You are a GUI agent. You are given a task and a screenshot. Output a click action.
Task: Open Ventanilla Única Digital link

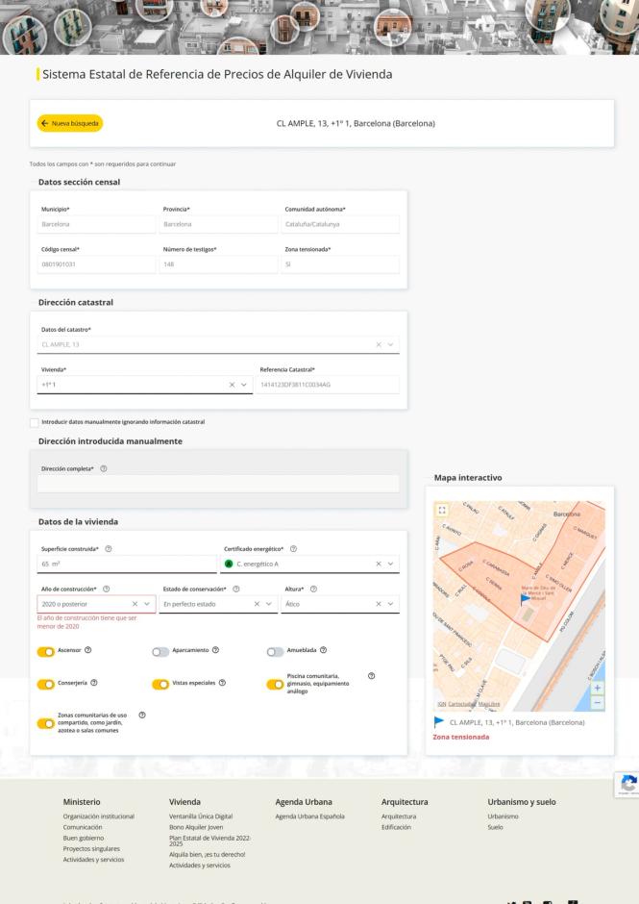click(x=201, y=816)
